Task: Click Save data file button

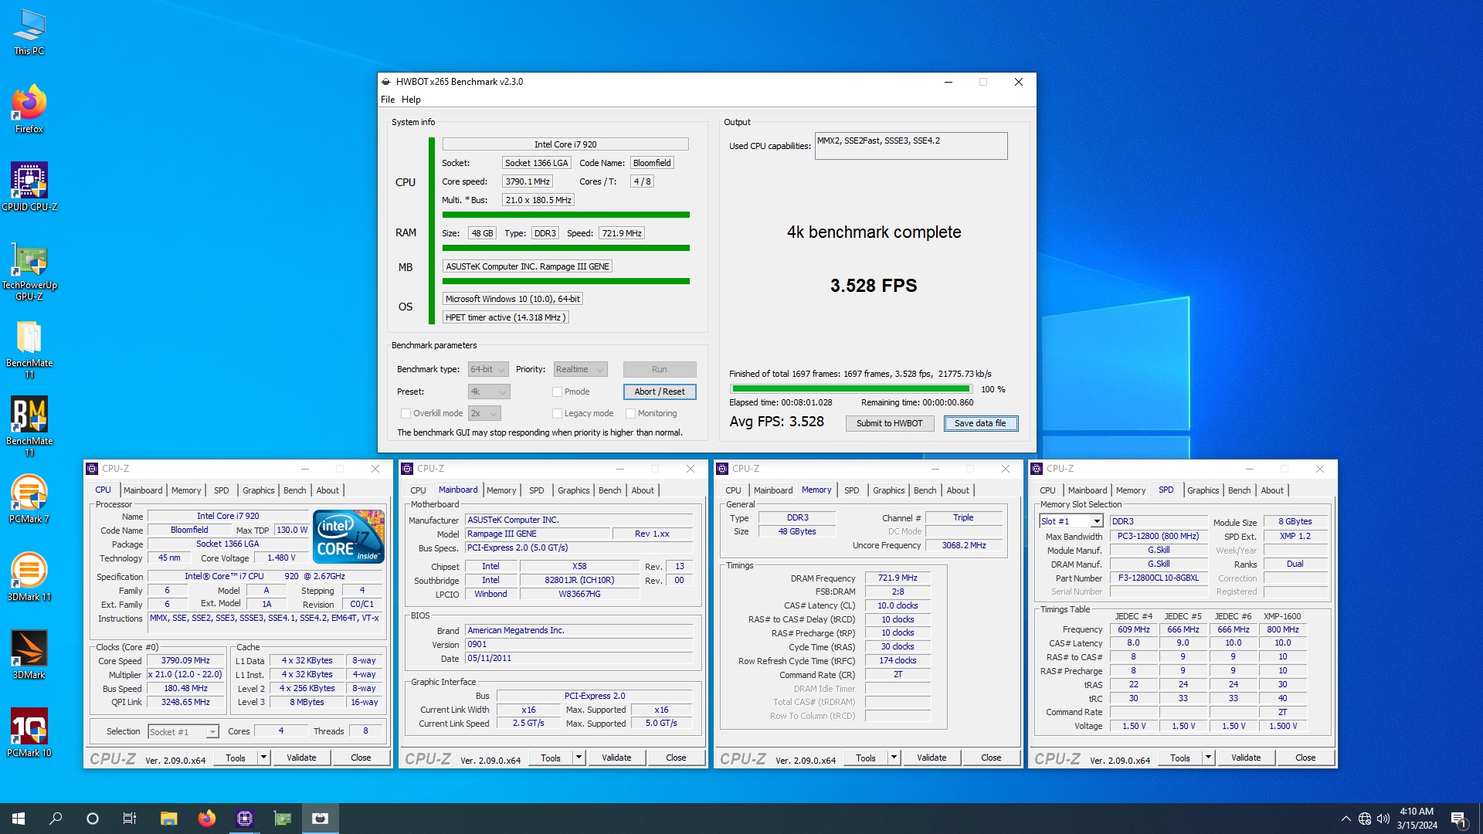Action: pyautogui.click(x=980, y=424)
